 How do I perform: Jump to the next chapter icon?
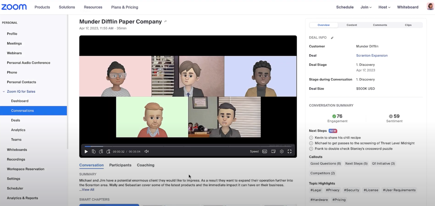(109, 152)
